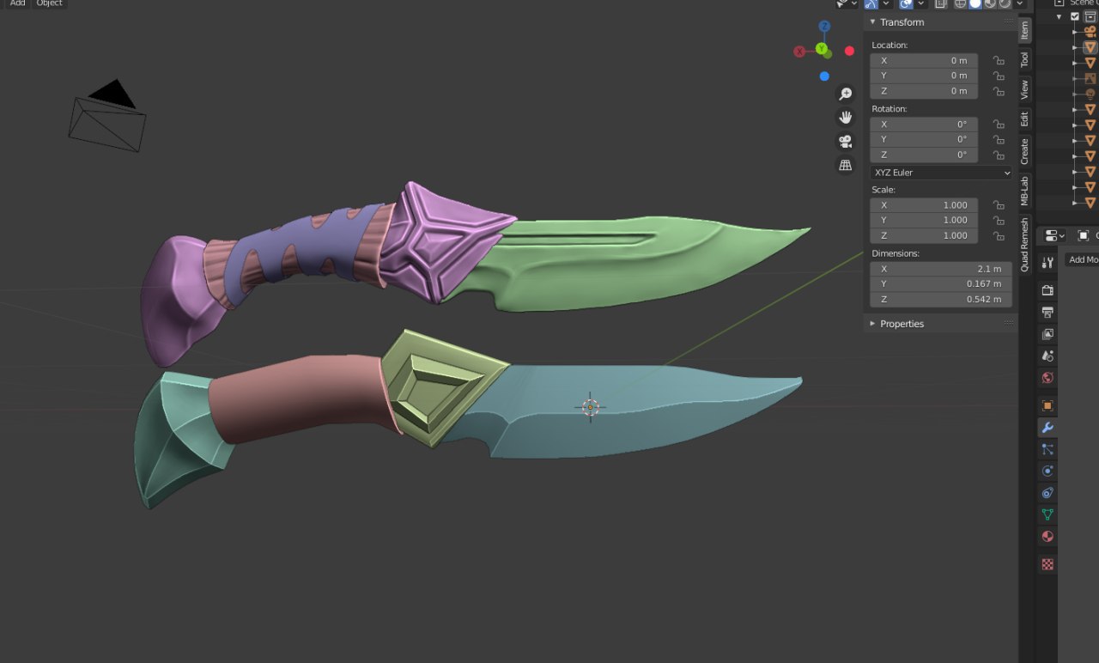
Task: Toggle the camera view icon
Action: tap(846, 142)
